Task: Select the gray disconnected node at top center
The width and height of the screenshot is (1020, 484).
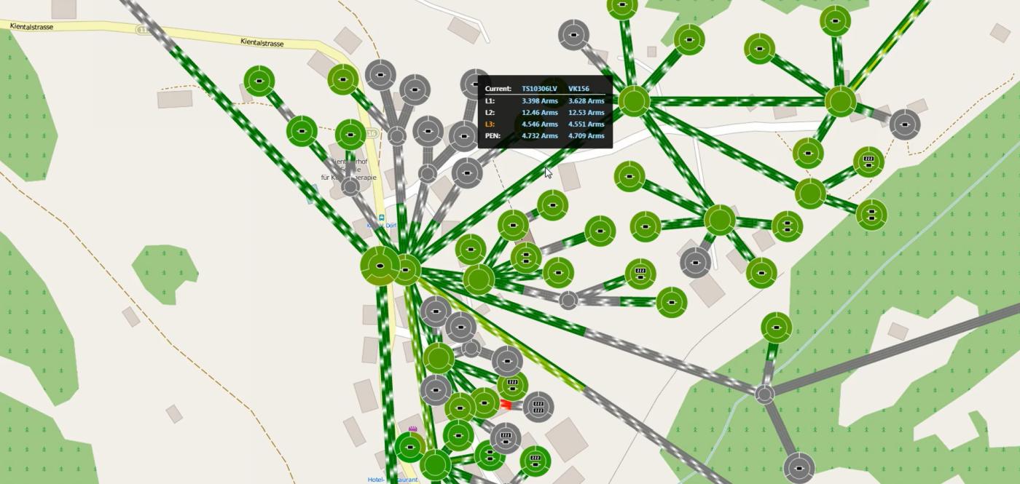Action: pyautogui.click(x=574, y=33)
